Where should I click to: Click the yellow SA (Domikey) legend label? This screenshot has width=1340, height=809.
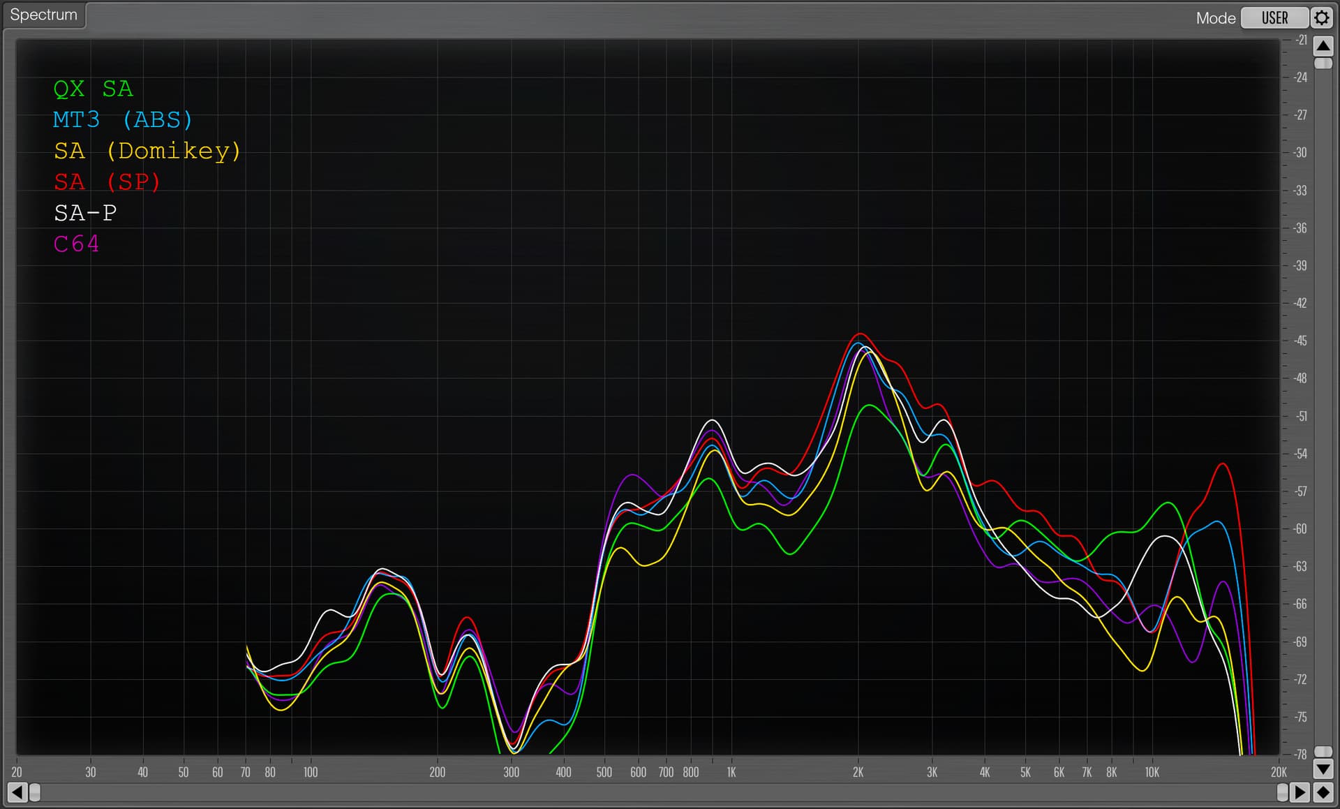[147, 151]
